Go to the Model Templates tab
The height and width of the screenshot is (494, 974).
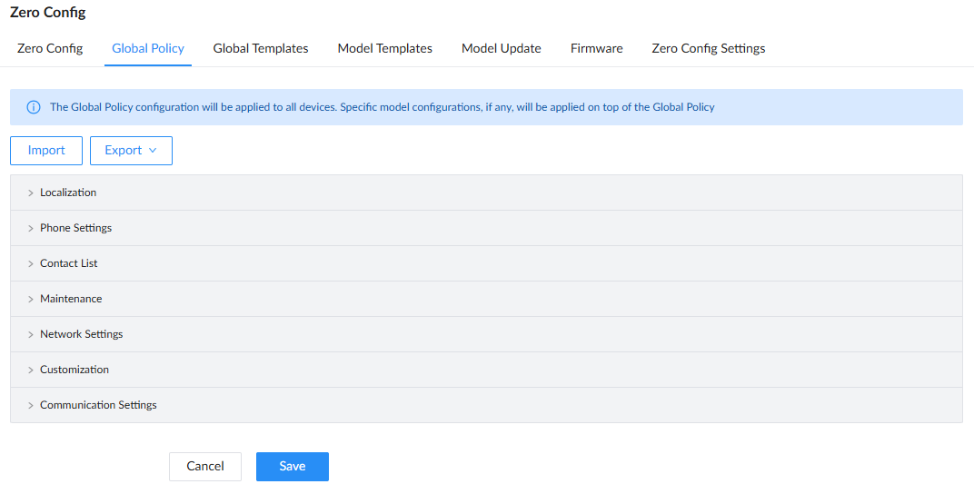point(385,48)
